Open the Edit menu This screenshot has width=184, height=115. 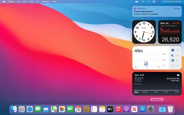coord(25,2)
